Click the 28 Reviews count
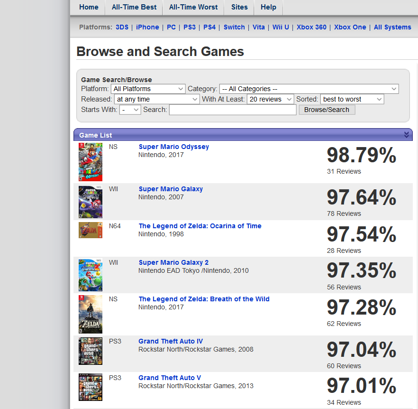The width and height of the screenshot is (418, 409). (x=344, y=251)
